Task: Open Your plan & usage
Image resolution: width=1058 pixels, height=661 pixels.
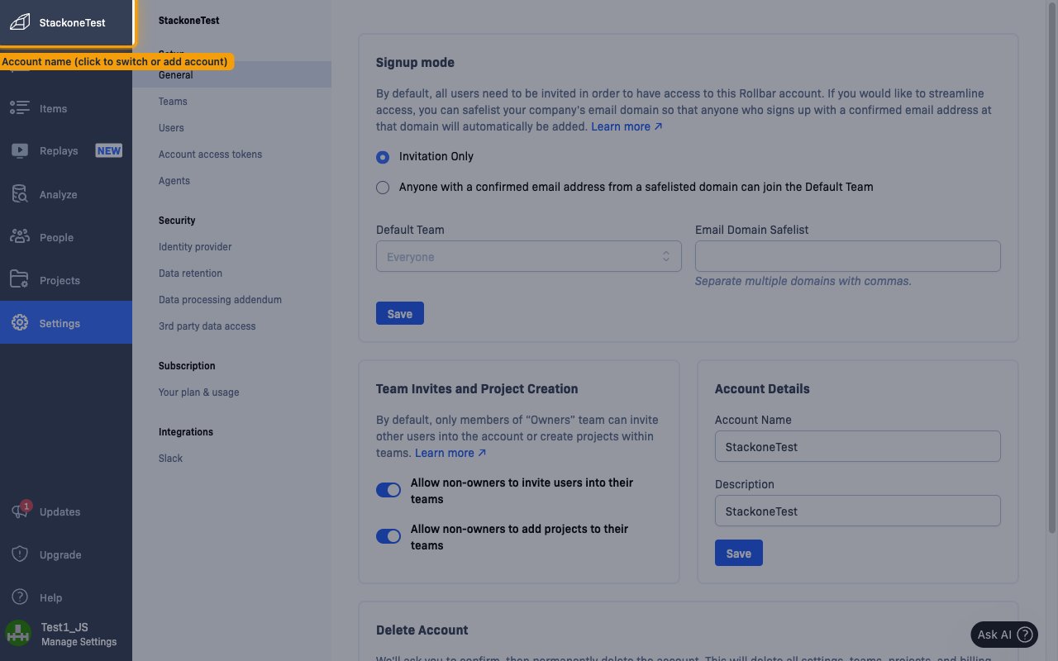Action: tap(198, 392)
